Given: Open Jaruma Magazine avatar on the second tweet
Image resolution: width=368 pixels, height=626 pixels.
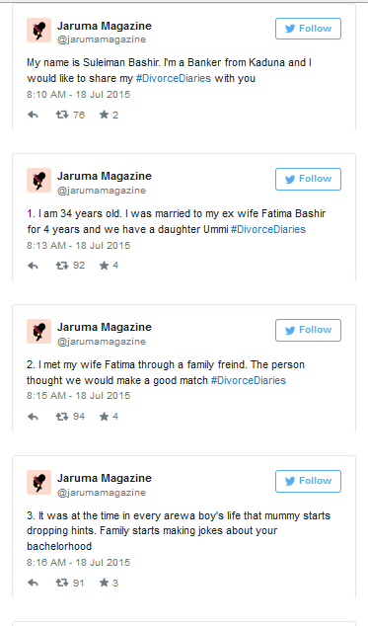Looking at the screenshot, I should (38, 180).
